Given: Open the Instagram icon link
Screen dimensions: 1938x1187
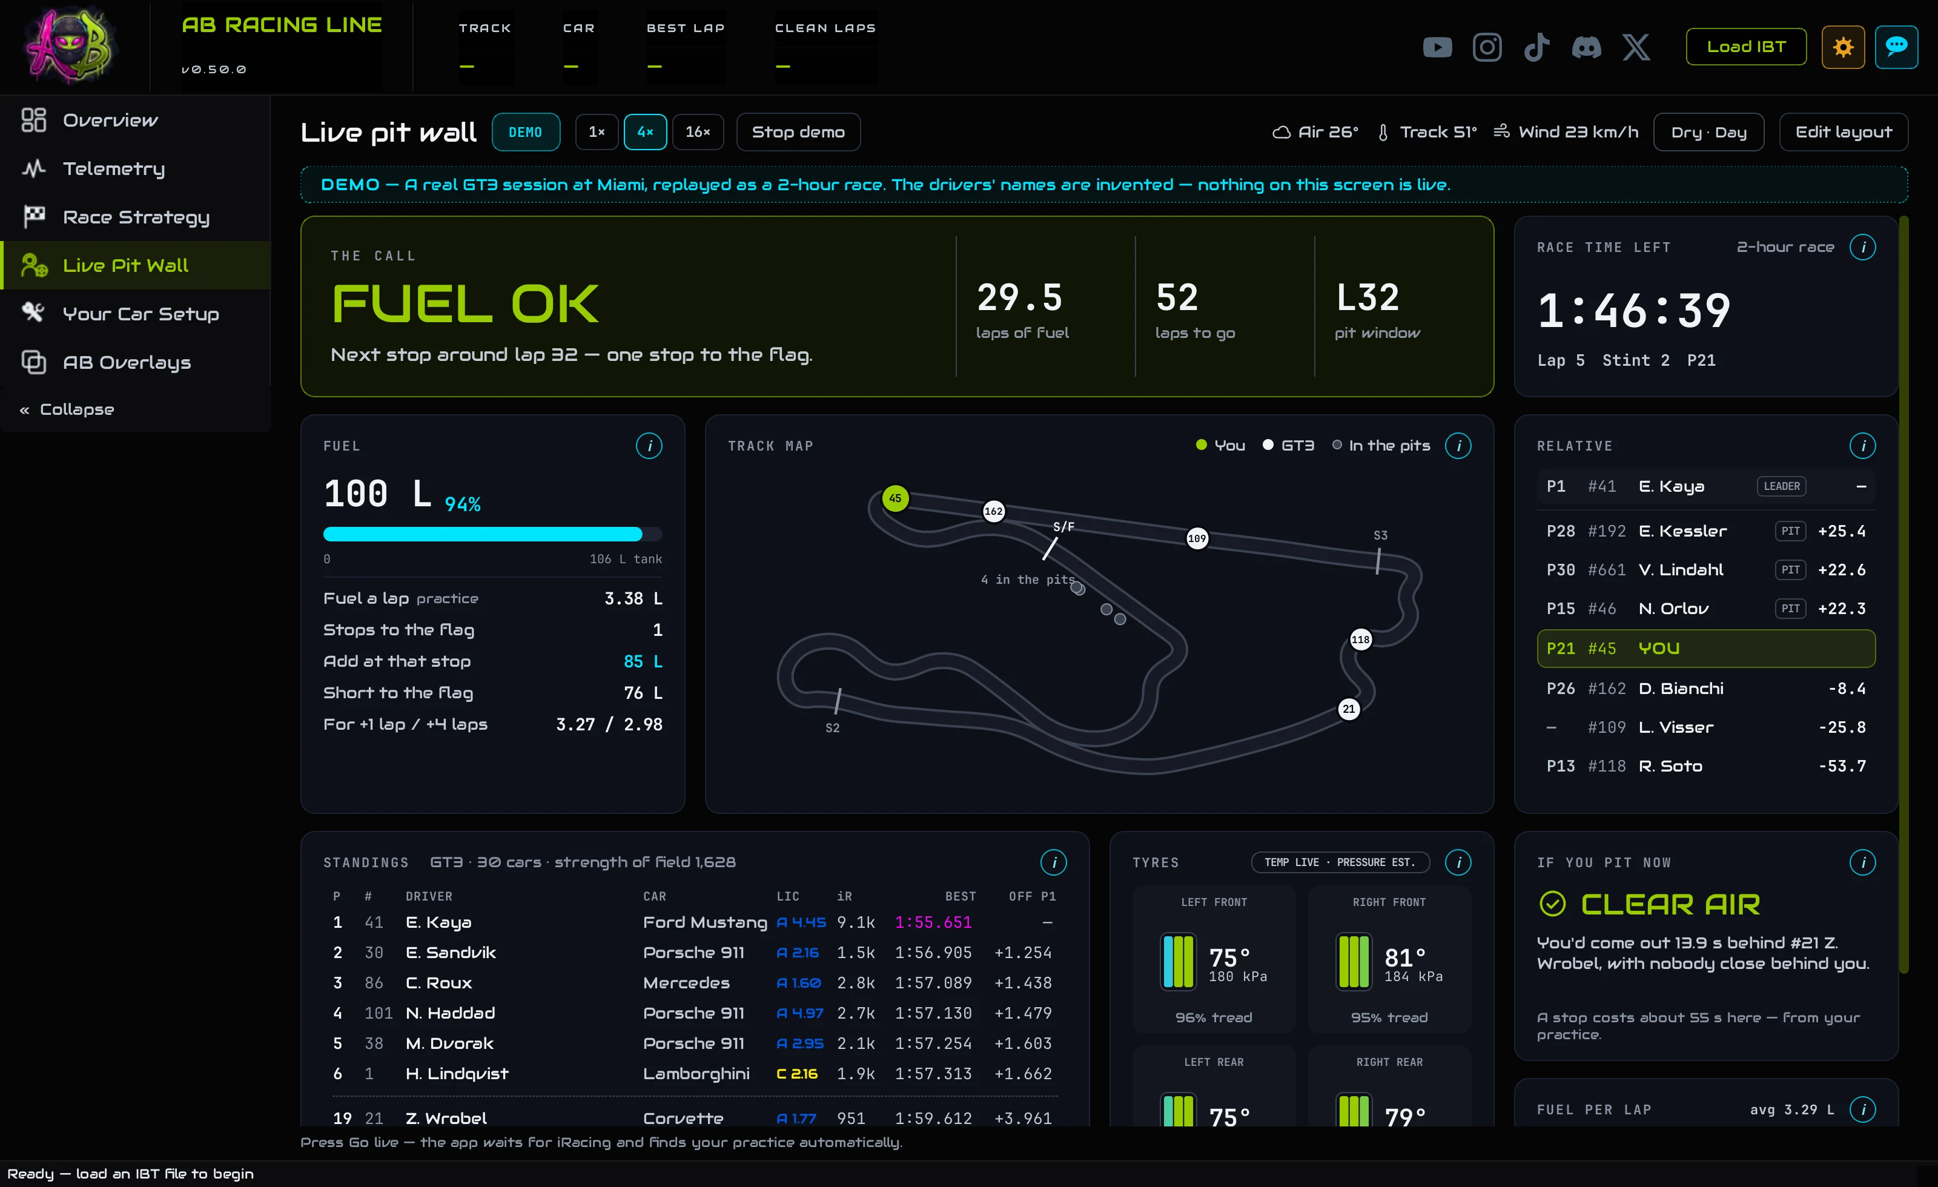Looking at the screenshot, I should (x=1487, y=47).
